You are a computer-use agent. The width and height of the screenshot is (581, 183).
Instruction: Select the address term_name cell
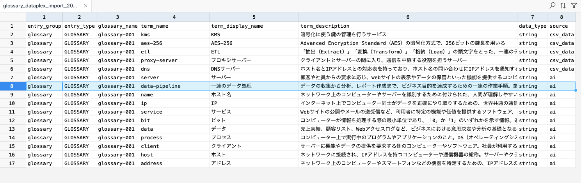point(174,163)
